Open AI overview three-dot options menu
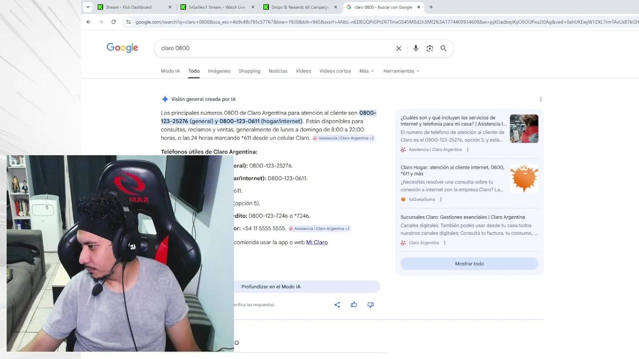This screenshot has width=639, height=359. coord(541,99)
